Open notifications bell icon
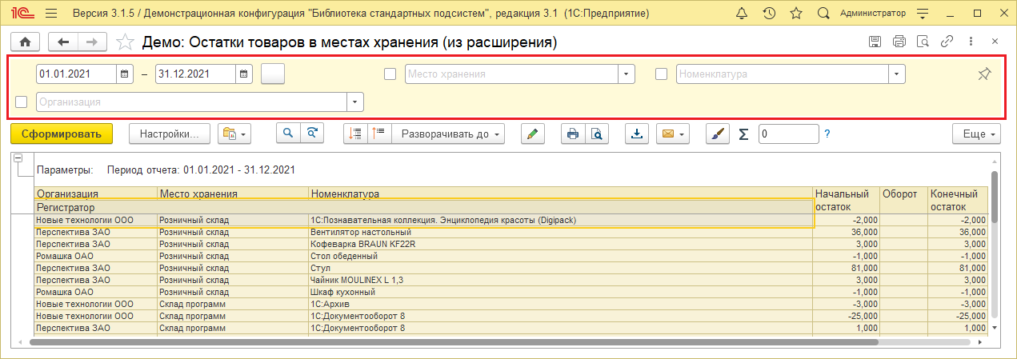 tap(741, 14)
